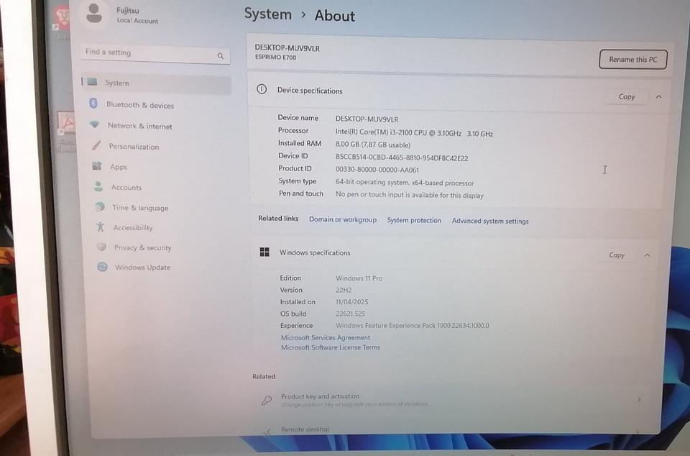Image resolution: width=690 pixels, height=456 pixels.
Task: Click the Apps icon in sidebar
Action: (97, 166)
